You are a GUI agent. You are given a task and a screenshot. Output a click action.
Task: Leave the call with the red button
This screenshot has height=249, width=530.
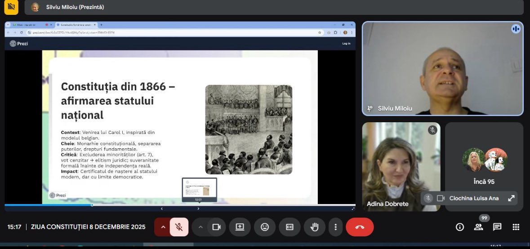tap(360, 227)
